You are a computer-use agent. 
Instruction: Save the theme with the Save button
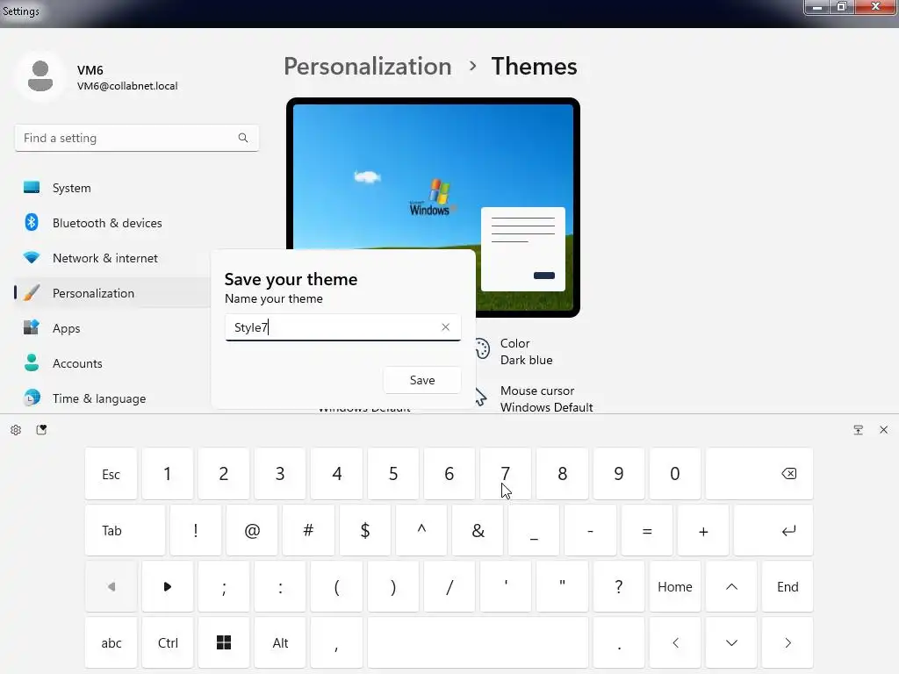(422, 380)
